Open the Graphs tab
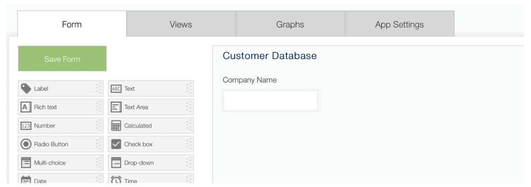Screen dimensions: 531x187 (x=290, y=24)
